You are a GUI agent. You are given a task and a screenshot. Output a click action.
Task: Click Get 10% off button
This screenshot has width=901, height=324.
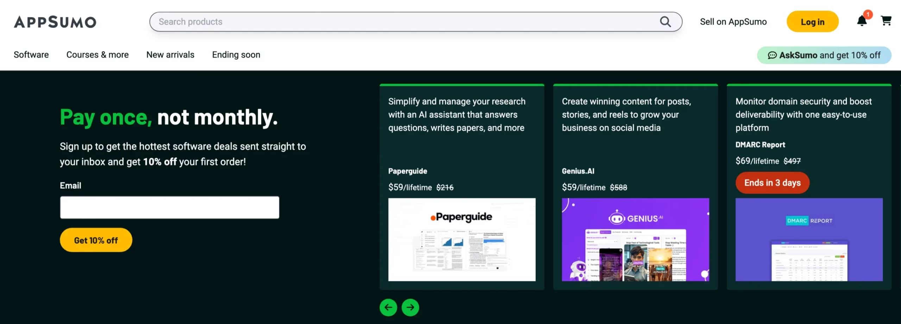click(96, 240)
